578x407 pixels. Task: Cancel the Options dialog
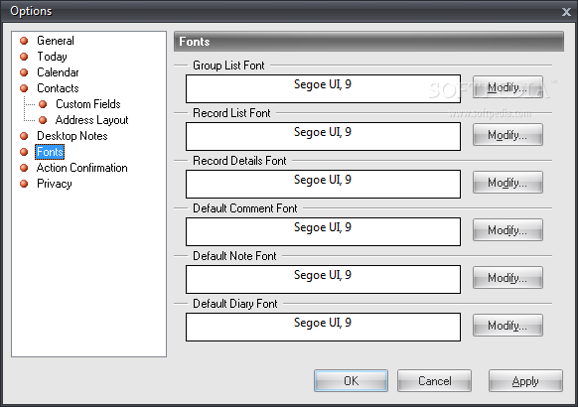pyautogui.click(x=434, y=381)
